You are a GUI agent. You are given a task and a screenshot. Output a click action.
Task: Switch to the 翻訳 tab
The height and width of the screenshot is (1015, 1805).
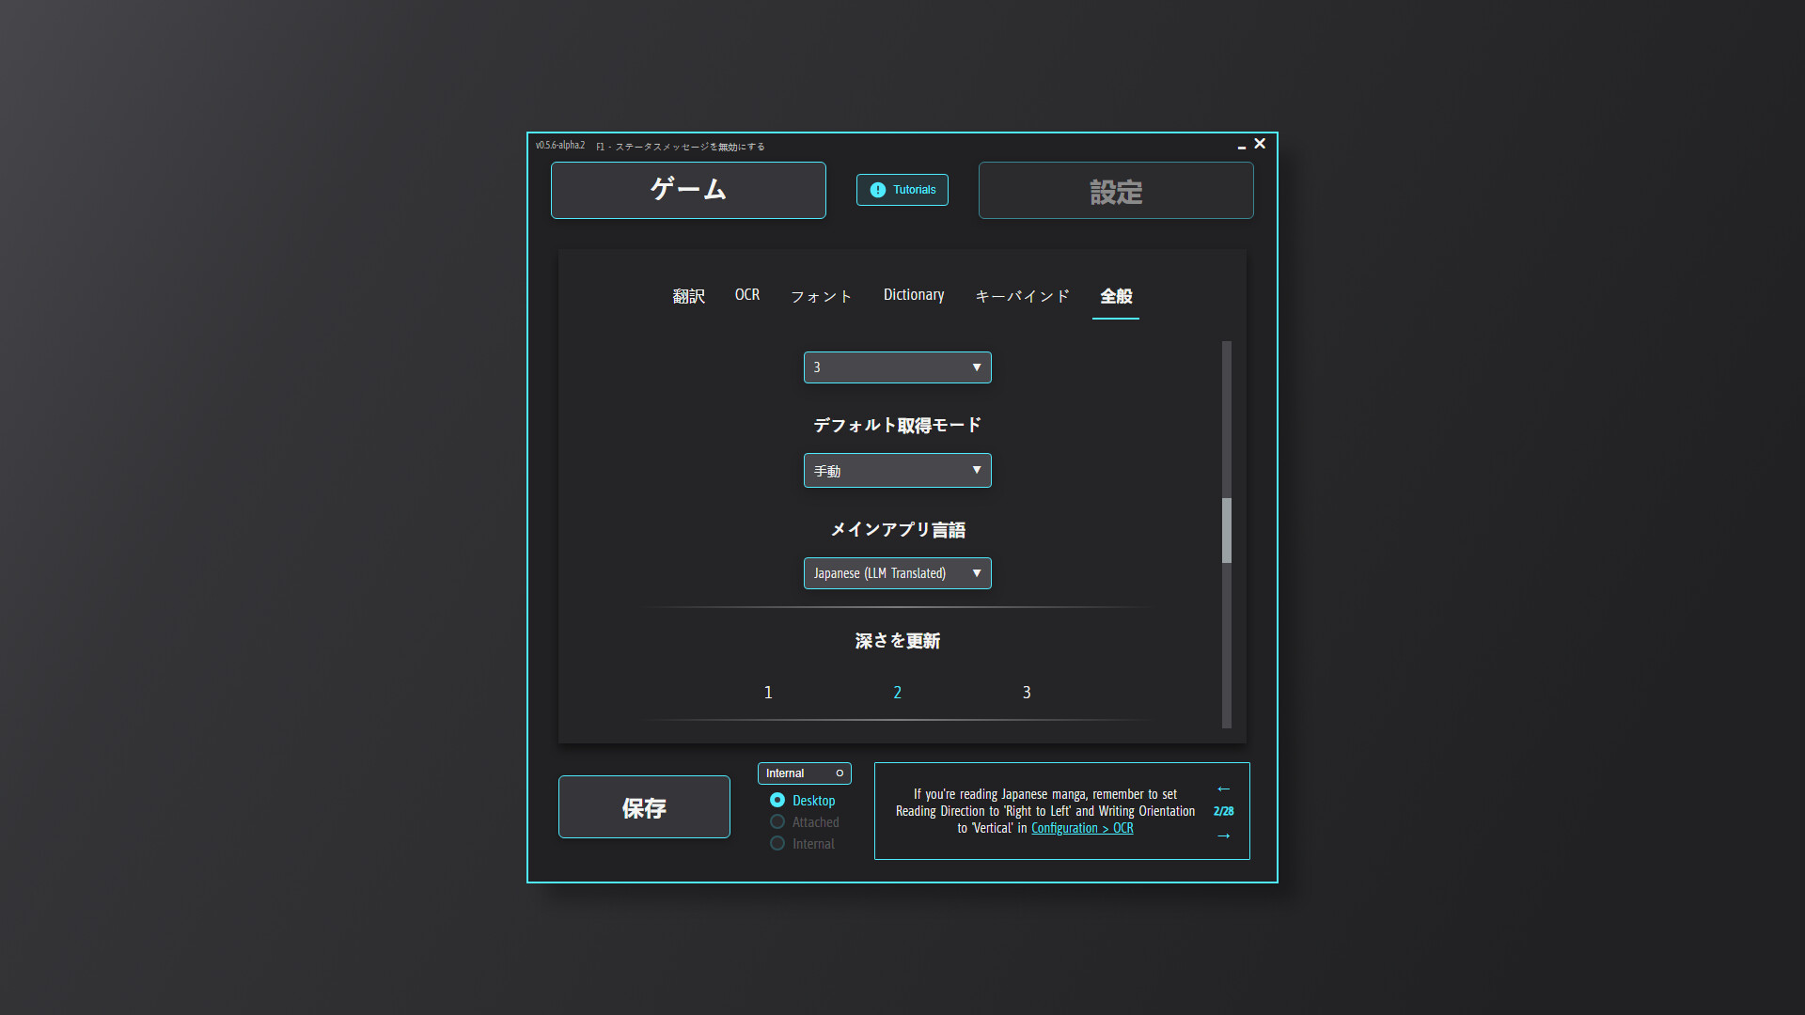click(688, 296)
